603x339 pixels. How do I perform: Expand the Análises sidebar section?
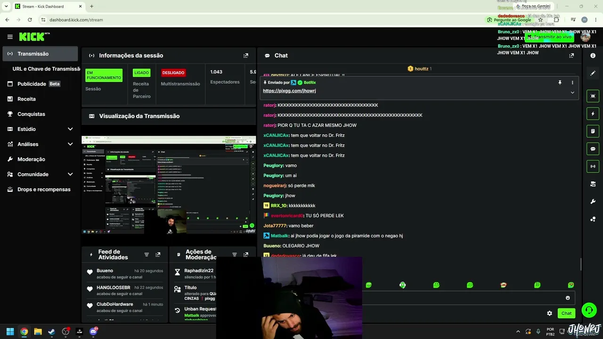click(x=70, y=144)
